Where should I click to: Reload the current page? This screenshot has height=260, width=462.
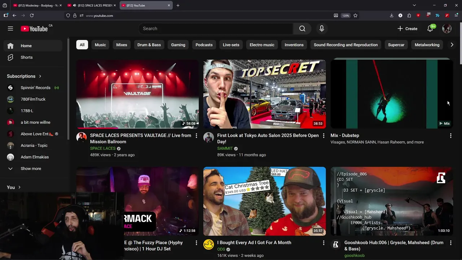(32, 16)
